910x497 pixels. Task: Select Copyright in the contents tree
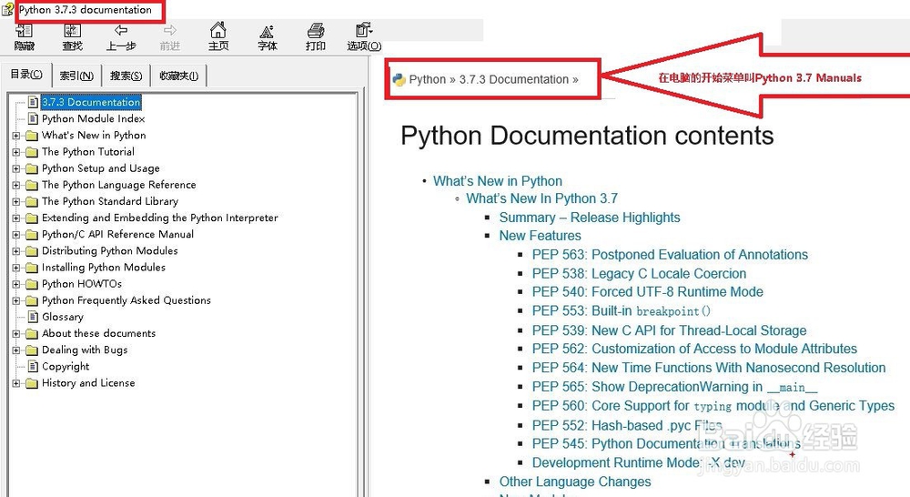coord(66,366)
